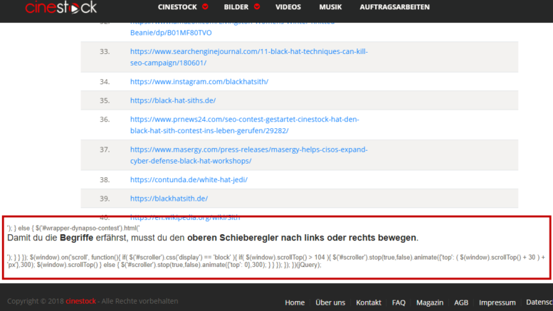Click list number 39.
553x311 pixels.
click(x=105, y=199)
